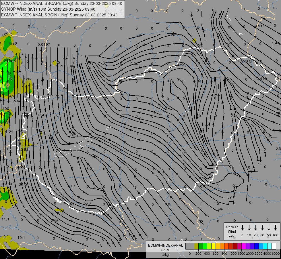Pick the dark red CAPE legend swatch
This screenshot has width=281, height=259.
(235, 246)
